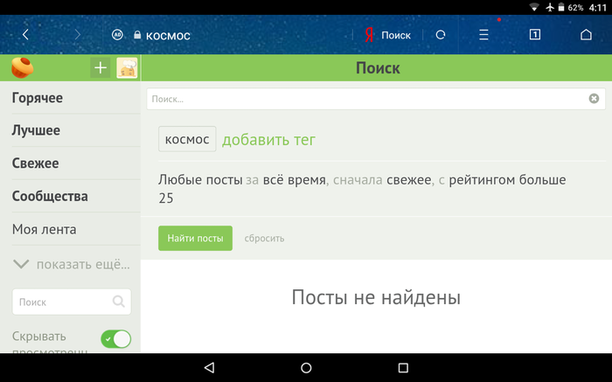Click добавить тег link
612x382 pixels.
[268, 140]
